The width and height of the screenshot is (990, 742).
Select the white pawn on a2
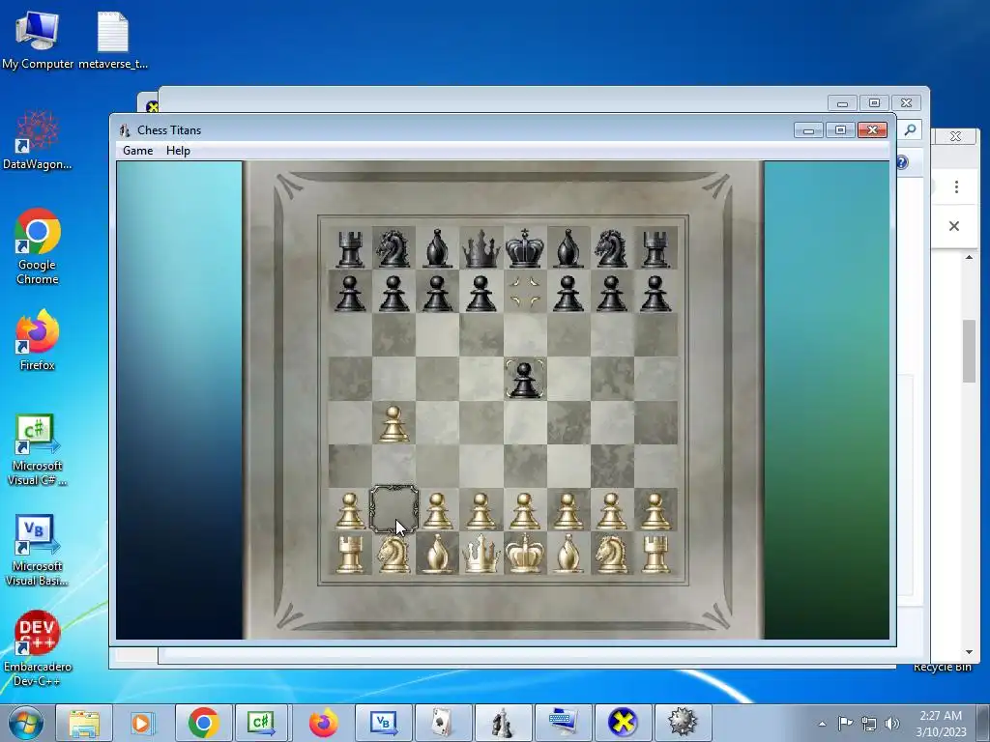coord(350,510)
